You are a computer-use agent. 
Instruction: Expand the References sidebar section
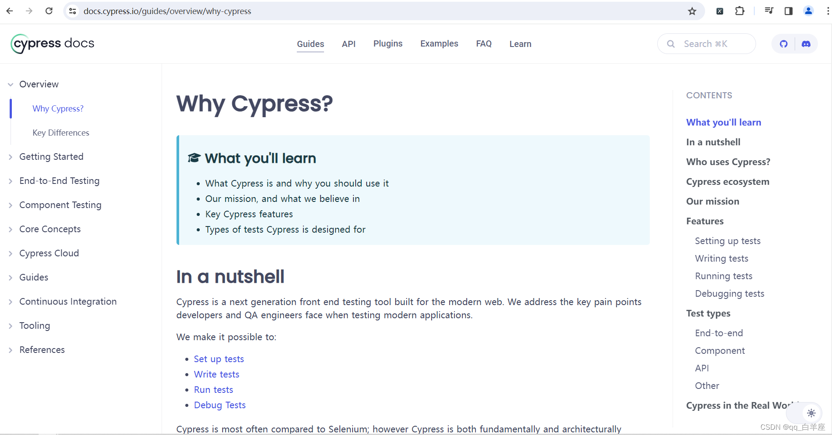click(x=11, y=350)
